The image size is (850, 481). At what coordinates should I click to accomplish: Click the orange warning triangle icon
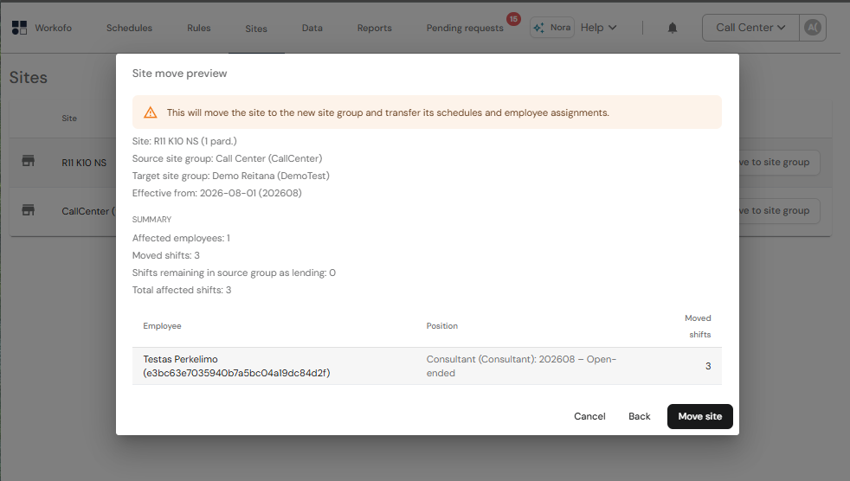(x=150, y=112)
